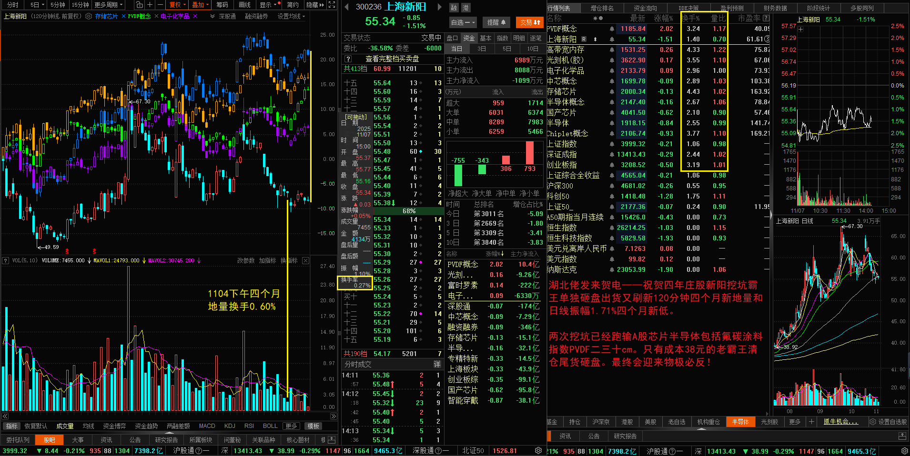Switch to 资金流向 tab in list
This screenshot has height=456, width=910.
[x=645, y=8]
